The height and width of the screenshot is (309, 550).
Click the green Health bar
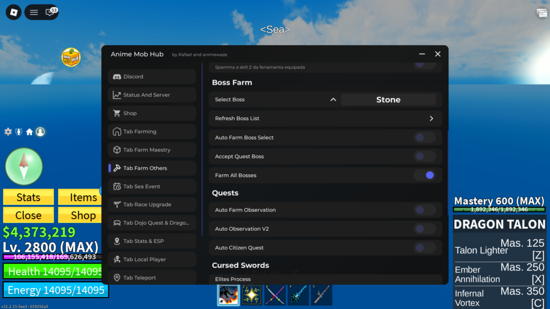click(x=53, y=271)
